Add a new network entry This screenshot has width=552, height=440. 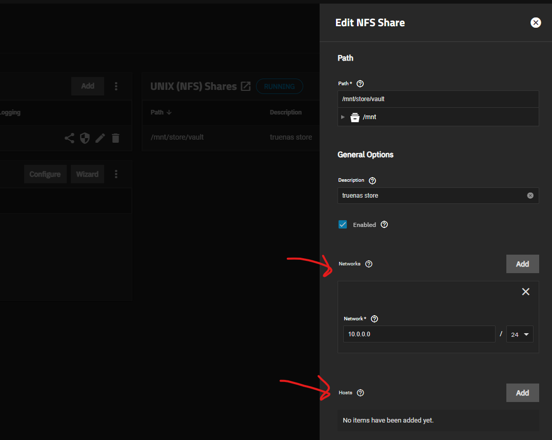click(x=522, y=264)
